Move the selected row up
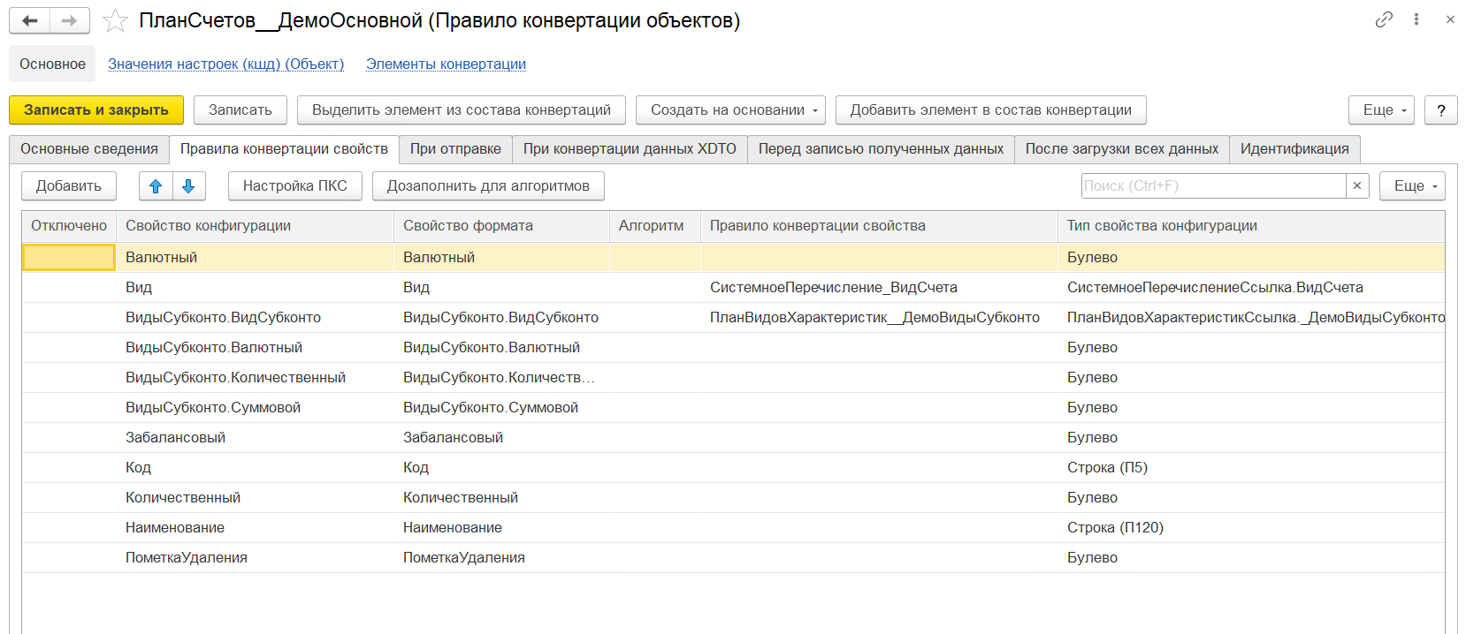Screen dimensions: 1466x634 click(156, 185)
